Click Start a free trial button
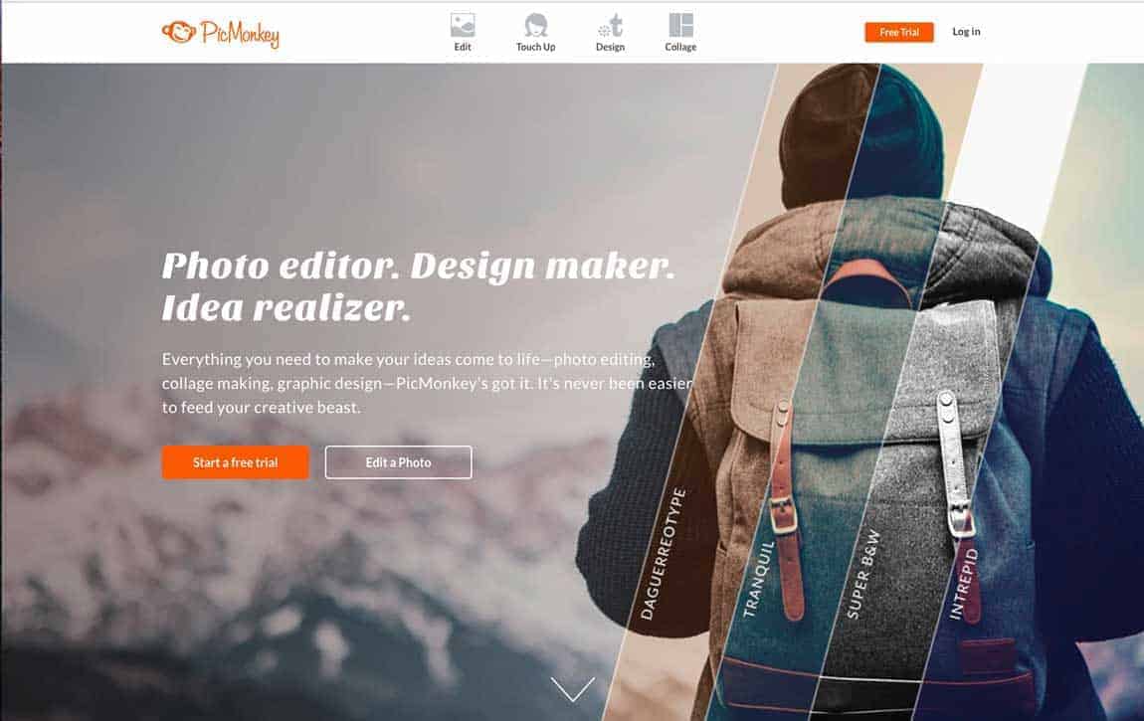1144x721 pixels. pos(236,462)
